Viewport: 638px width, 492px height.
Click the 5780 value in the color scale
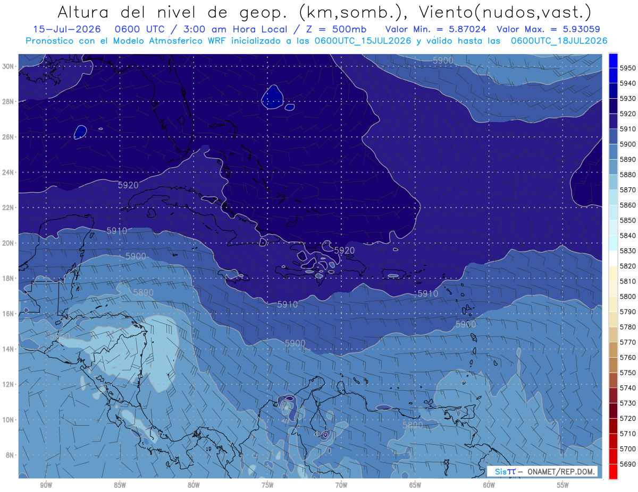point(627,326)
